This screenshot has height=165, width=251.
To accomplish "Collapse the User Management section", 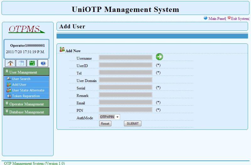I will click(26, 72).
